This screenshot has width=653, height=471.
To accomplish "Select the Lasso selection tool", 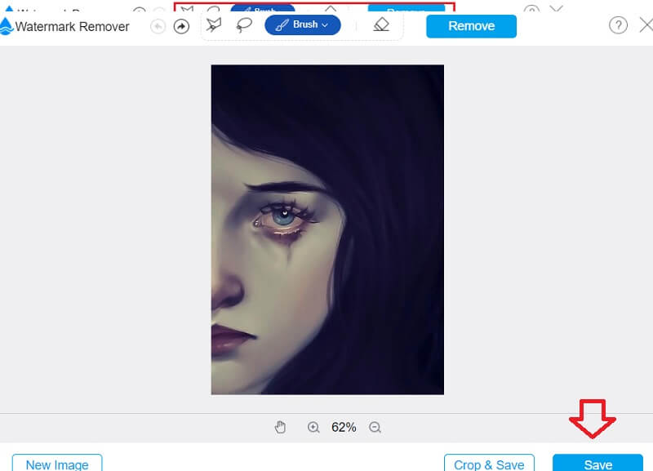I will coord(243,24).
